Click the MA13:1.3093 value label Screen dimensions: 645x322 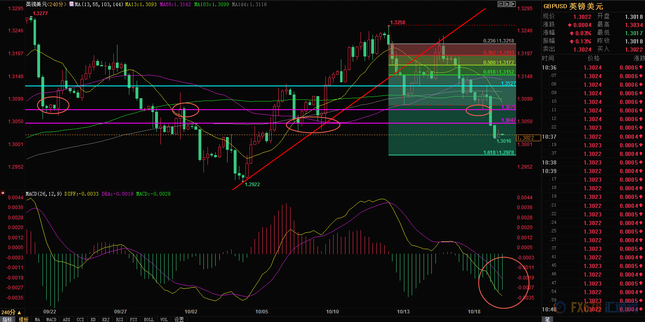[141, 5]
